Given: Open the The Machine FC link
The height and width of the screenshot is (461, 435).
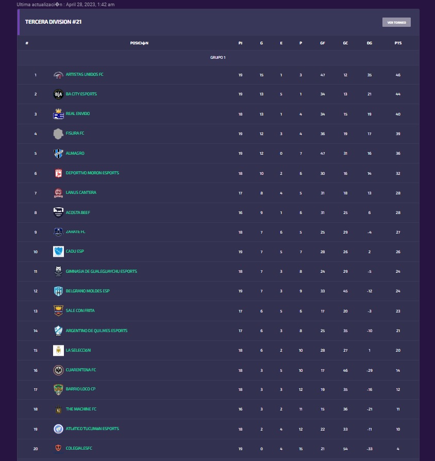Looking at the screenshot, I should coord(81,409).
